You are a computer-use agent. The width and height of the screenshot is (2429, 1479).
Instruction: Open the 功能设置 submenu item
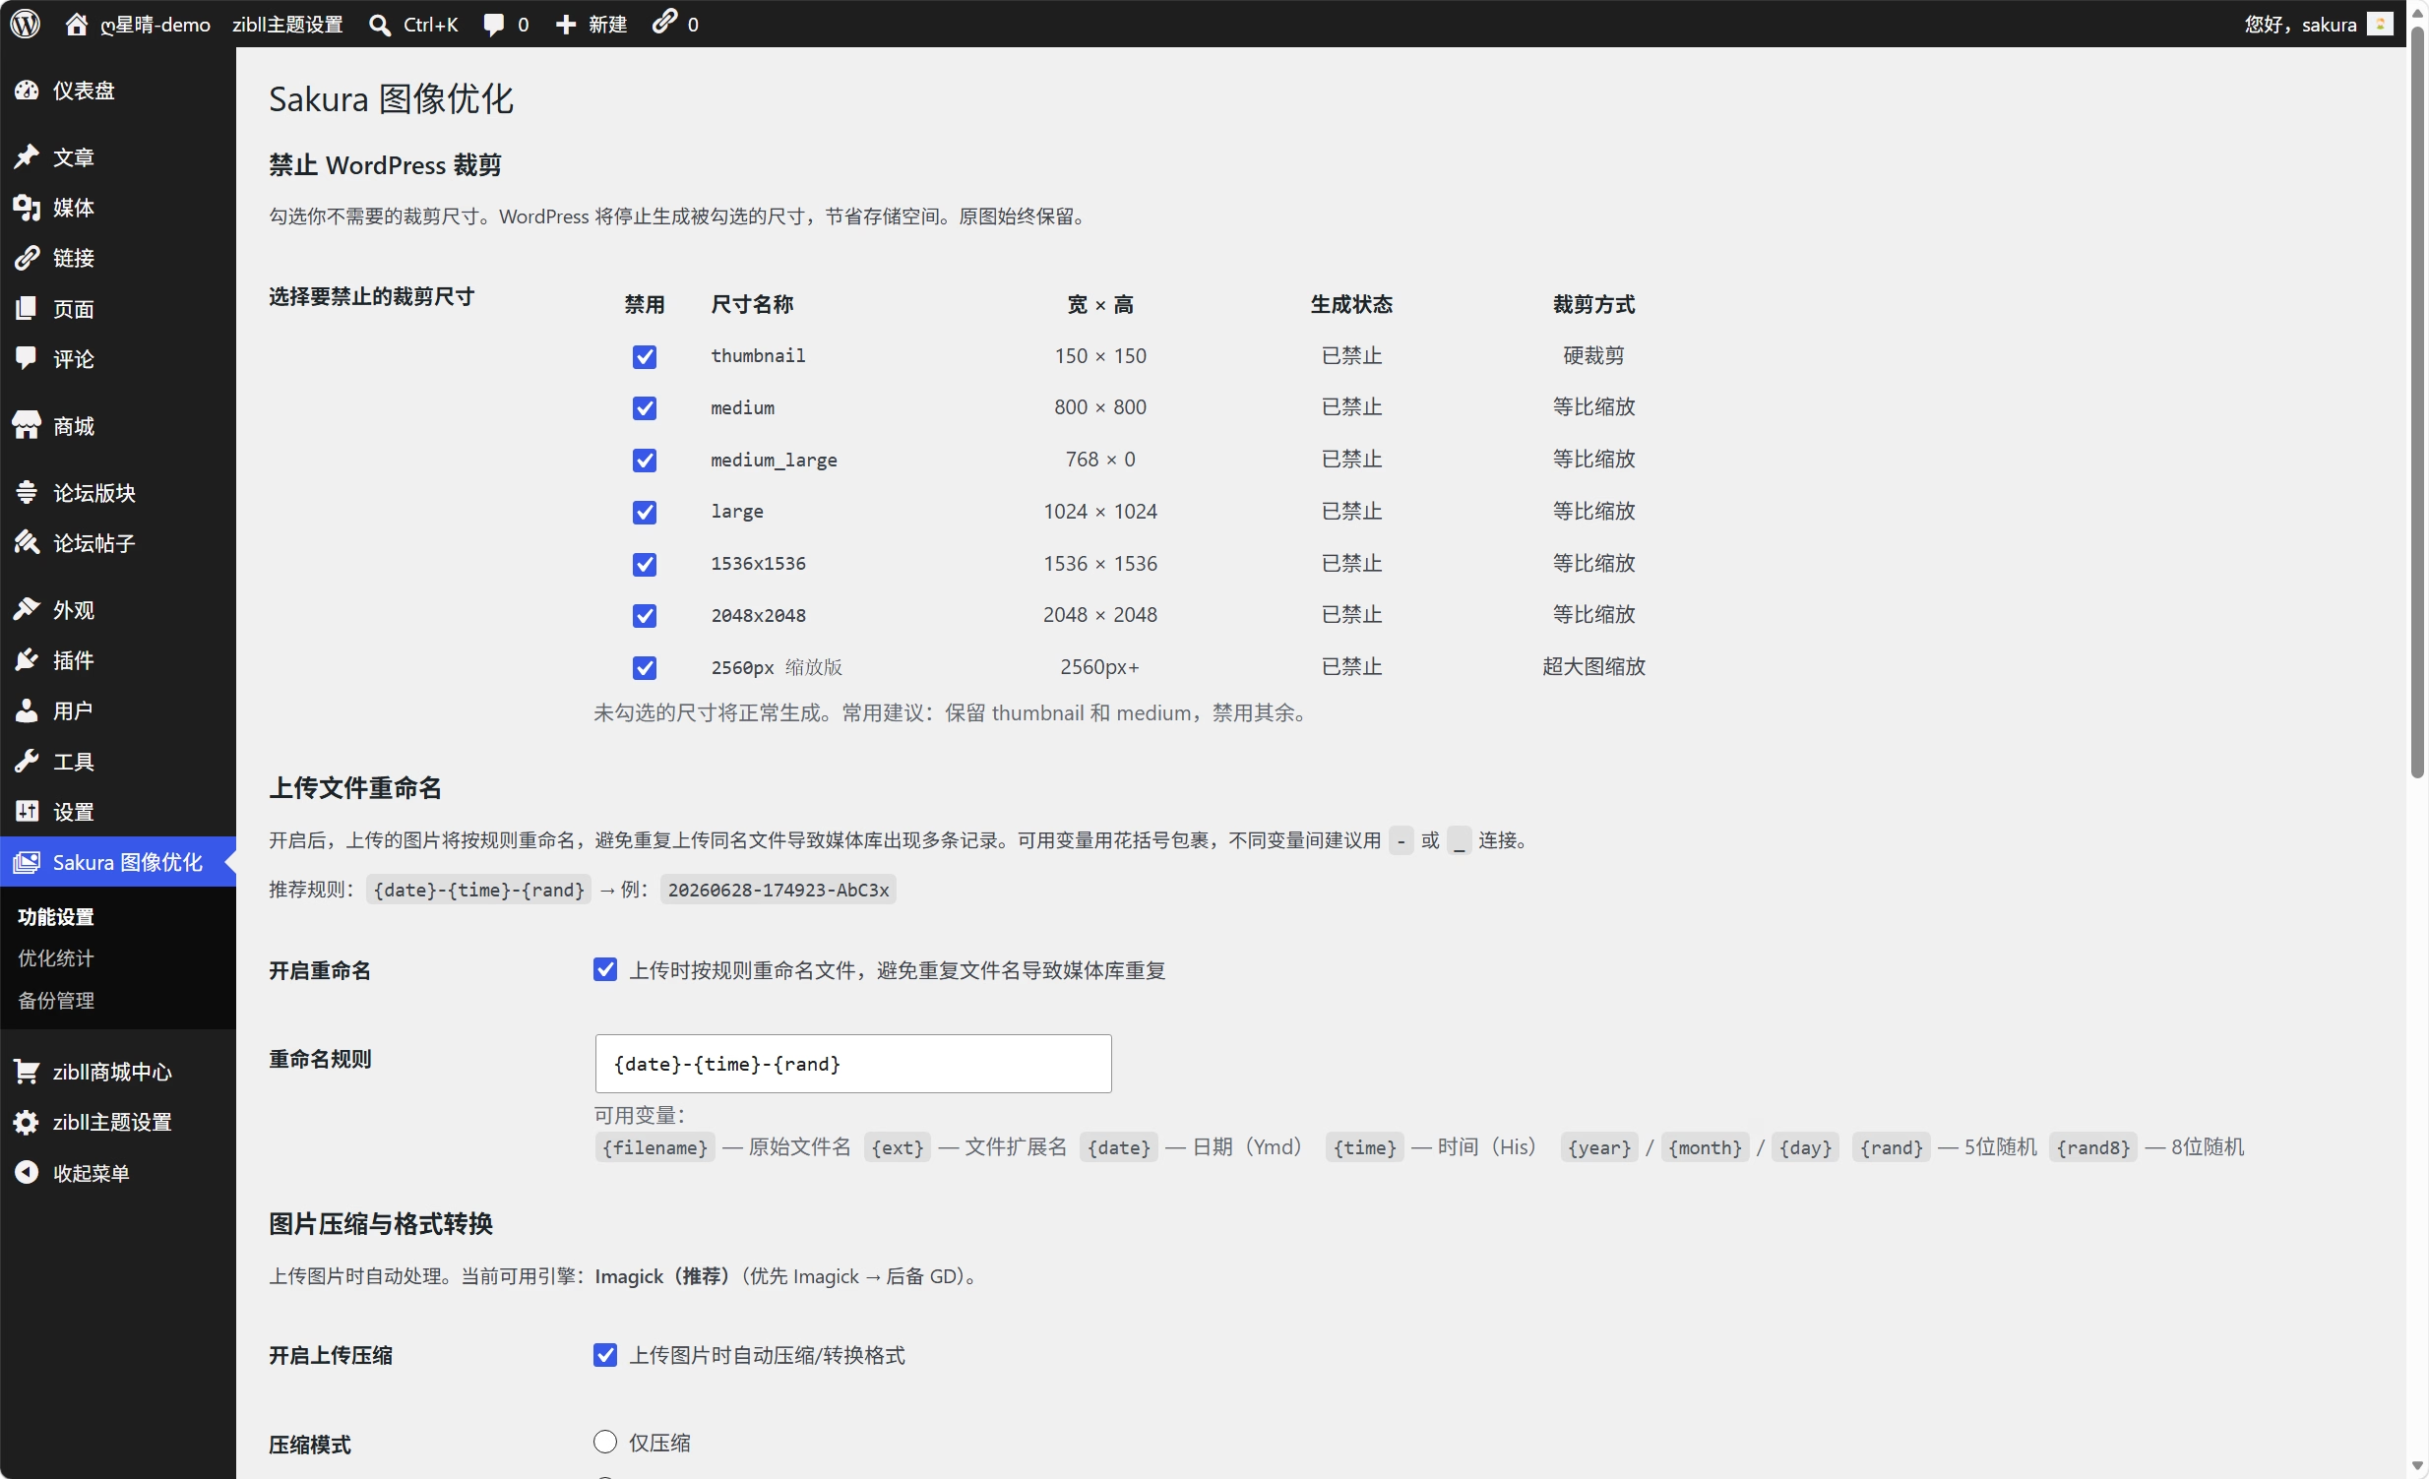(x=56, y=916)
